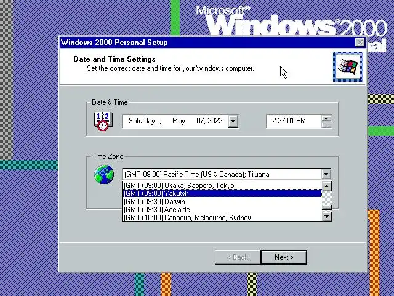Click the time zone list scroll up arrow
The width and height of the screenshot is (394, 296).
click(327, 186)
